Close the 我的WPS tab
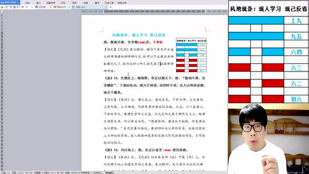Image resolution: width=309 pixels, height=174 pixels. (x=70, y=7)
